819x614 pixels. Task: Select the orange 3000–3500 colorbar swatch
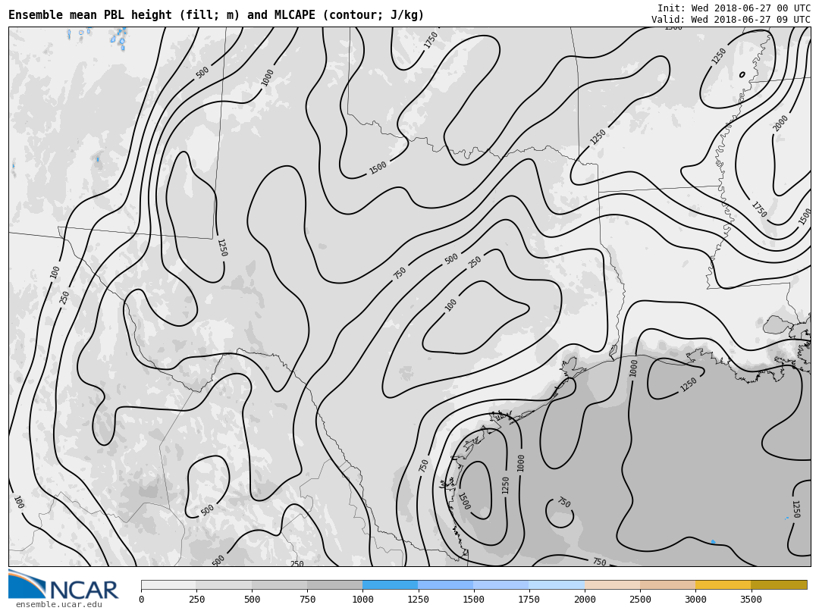[723, 585]
